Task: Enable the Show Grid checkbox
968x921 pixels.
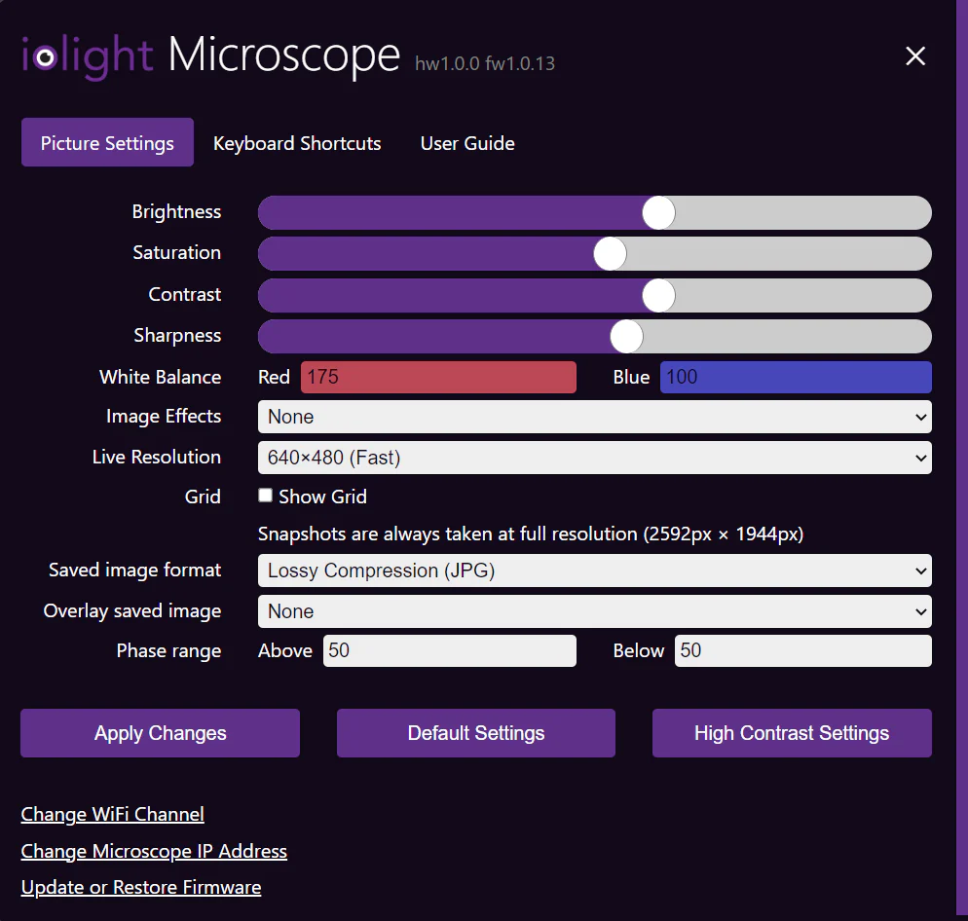Action: [265, 495]
